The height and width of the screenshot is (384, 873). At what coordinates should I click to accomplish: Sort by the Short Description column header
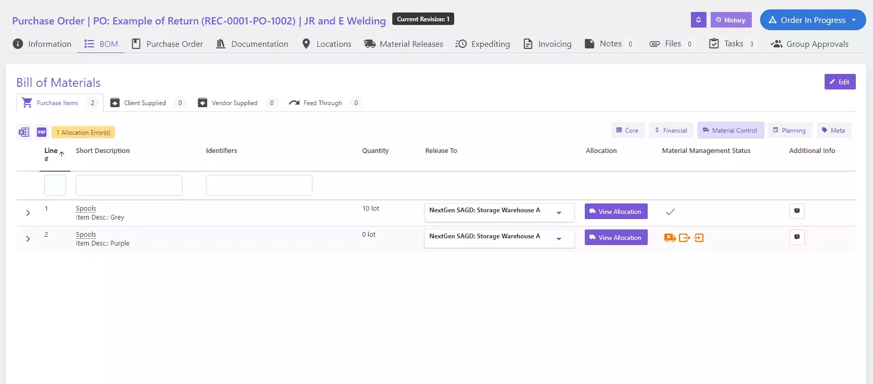coord(102,150)
